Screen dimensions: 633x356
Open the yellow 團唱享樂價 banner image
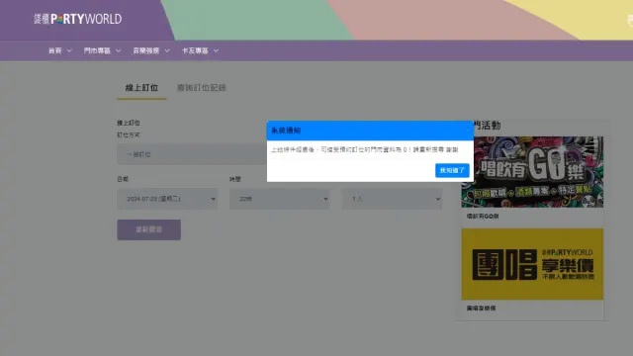pyautogui.click(x=532, y=264)
